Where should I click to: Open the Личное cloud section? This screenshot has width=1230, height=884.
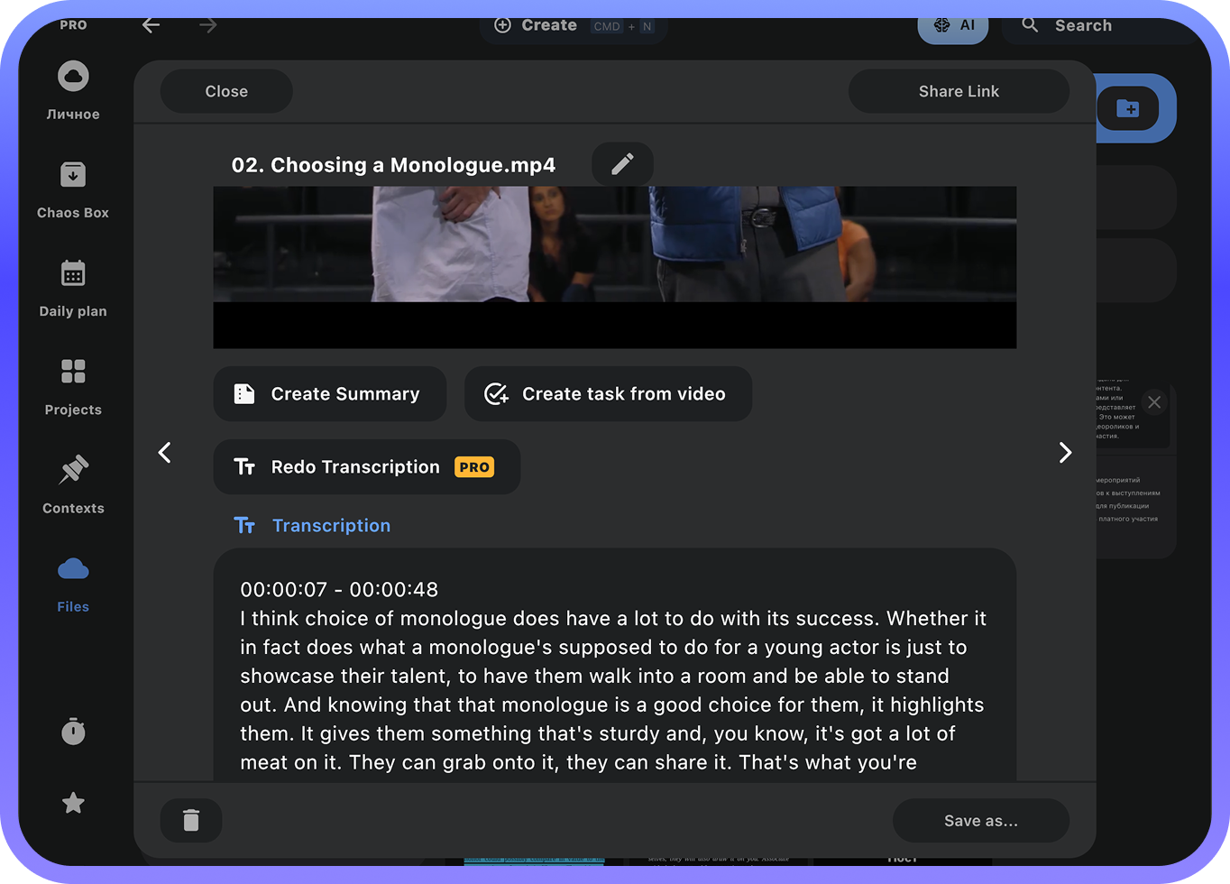click(x=73, y=90)
